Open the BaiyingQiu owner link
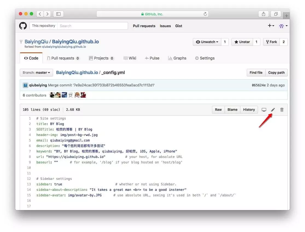 pos(36,41)
